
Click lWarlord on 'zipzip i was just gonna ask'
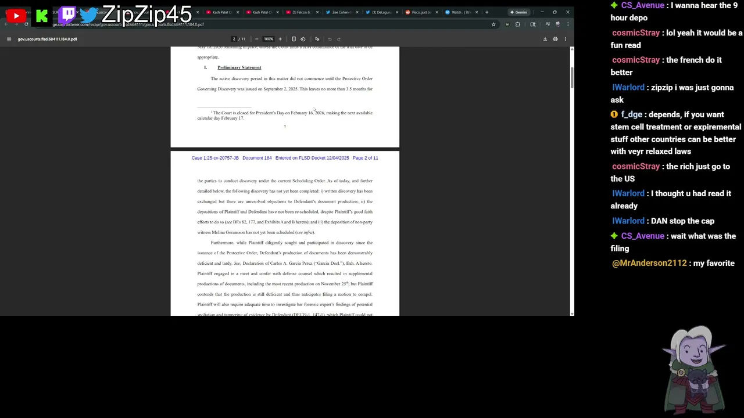point(628,88)
